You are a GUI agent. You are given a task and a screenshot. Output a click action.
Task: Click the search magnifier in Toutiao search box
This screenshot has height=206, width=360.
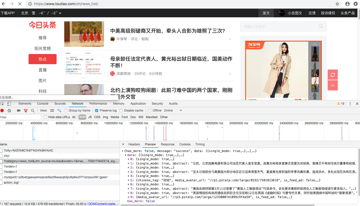[x=321, y=26]
